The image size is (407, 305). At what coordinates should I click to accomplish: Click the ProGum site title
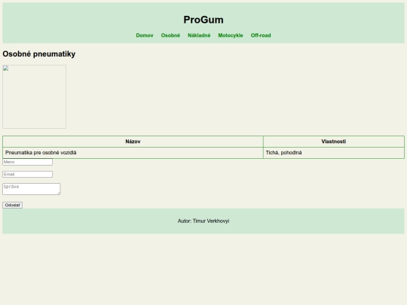click(x=203, y=20)
